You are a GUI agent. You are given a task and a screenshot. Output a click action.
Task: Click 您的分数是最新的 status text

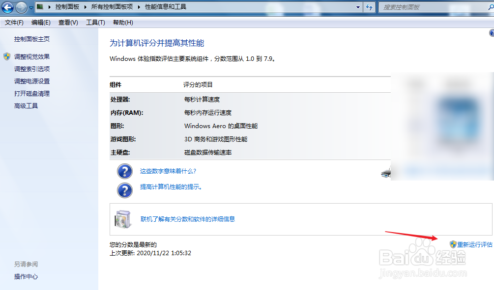133,245
